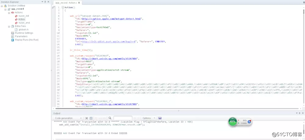Click the Runtime Settings icon
This screenshot has height=140, width=305.
[13, 33]
